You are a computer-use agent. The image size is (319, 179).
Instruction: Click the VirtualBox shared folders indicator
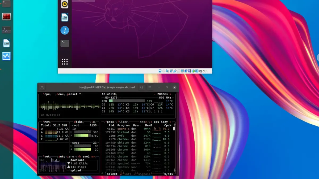[179, 71]
